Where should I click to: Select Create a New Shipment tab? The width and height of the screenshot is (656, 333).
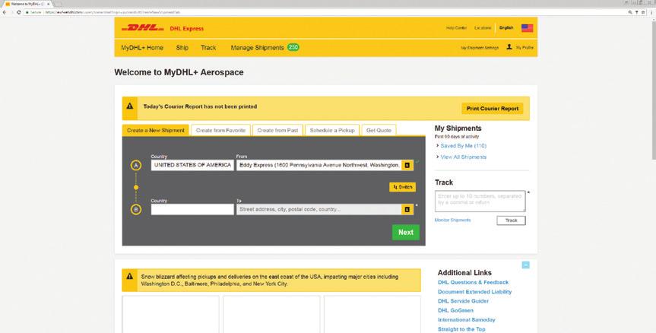click(x=156, y=131)
